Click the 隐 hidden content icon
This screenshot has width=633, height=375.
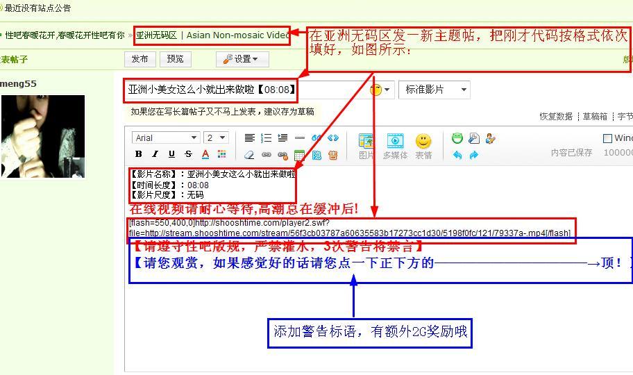pyautogui.click(x=316, y=155)
